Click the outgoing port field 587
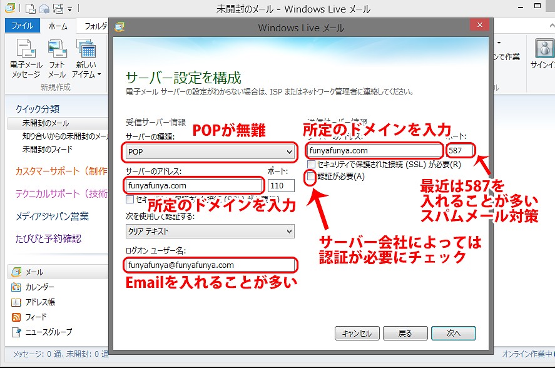 click(x=460, y=151)
